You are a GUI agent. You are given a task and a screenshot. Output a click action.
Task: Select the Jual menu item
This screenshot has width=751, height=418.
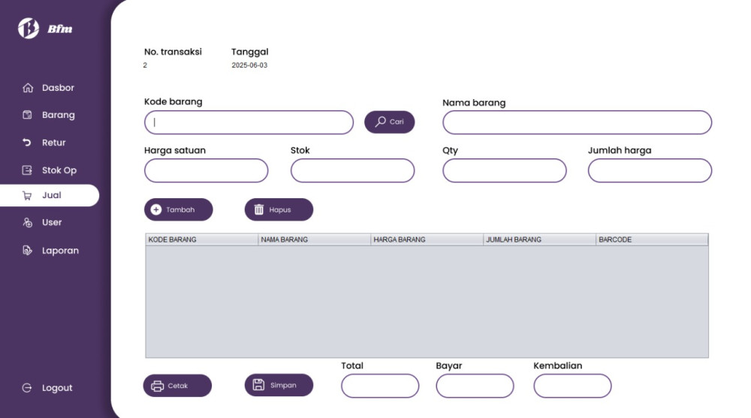(50, 195)
